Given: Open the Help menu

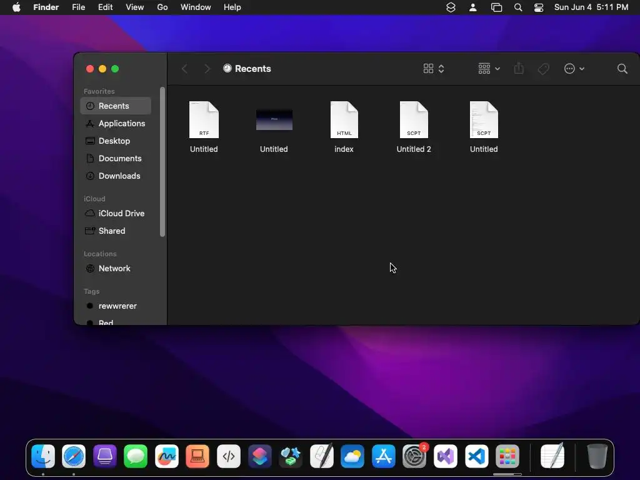Looking at the screenshot, I should tap(232, 7).
